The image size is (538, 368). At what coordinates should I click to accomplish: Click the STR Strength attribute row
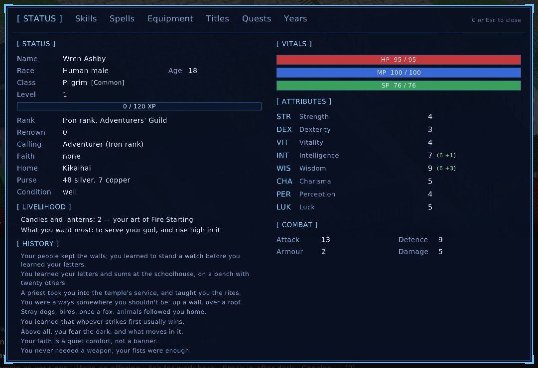(354, 116)
